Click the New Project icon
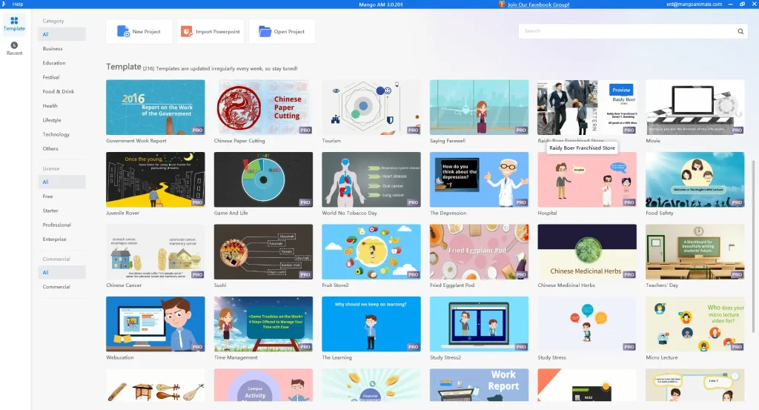Screen dimensions: 759x410 (122, 31)
